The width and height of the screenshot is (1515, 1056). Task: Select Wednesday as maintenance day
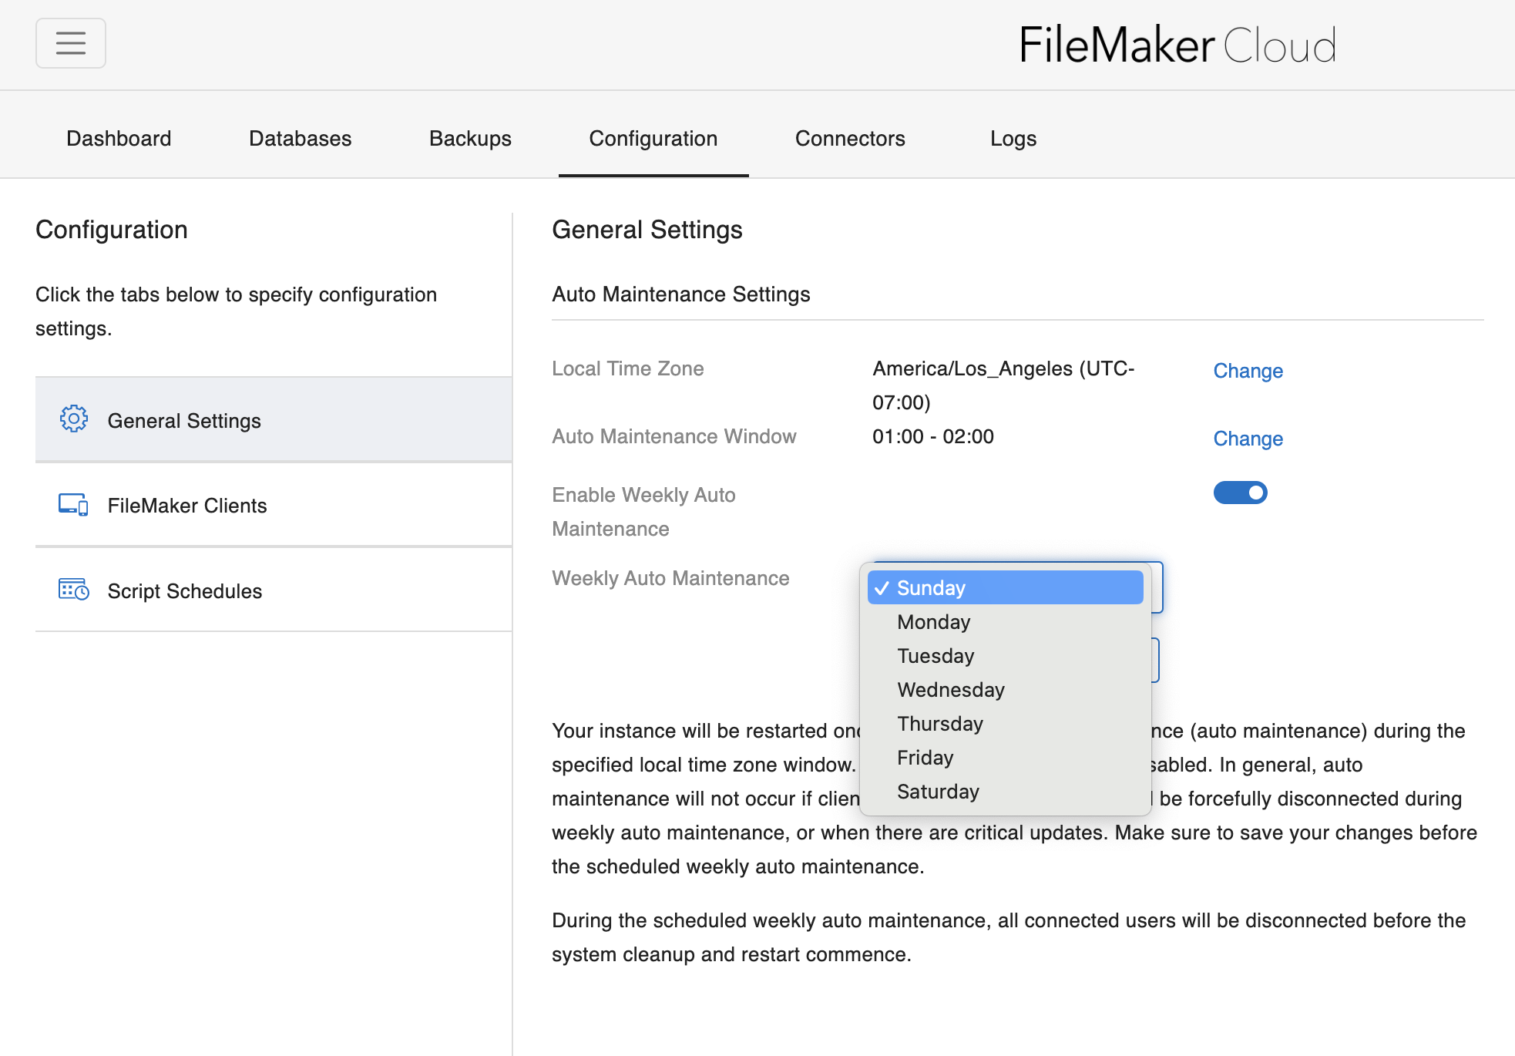pyautogui.click(x=950, y=690)
